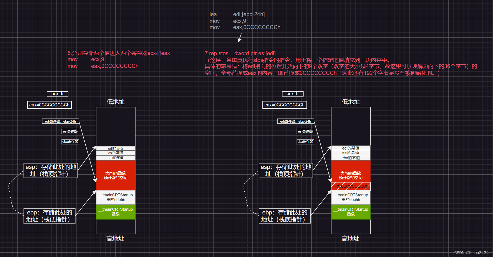Select the 'ebx寄存器' box in step 6 diagram
Viewport: 493px width, 257px height.
click(x=70, y=141)
